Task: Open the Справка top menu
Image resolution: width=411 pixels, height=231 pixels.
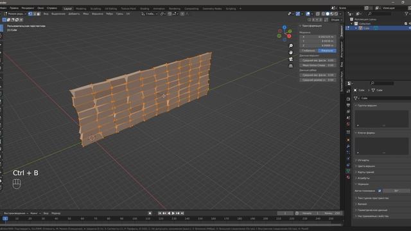Action: (x=51, y=8)
